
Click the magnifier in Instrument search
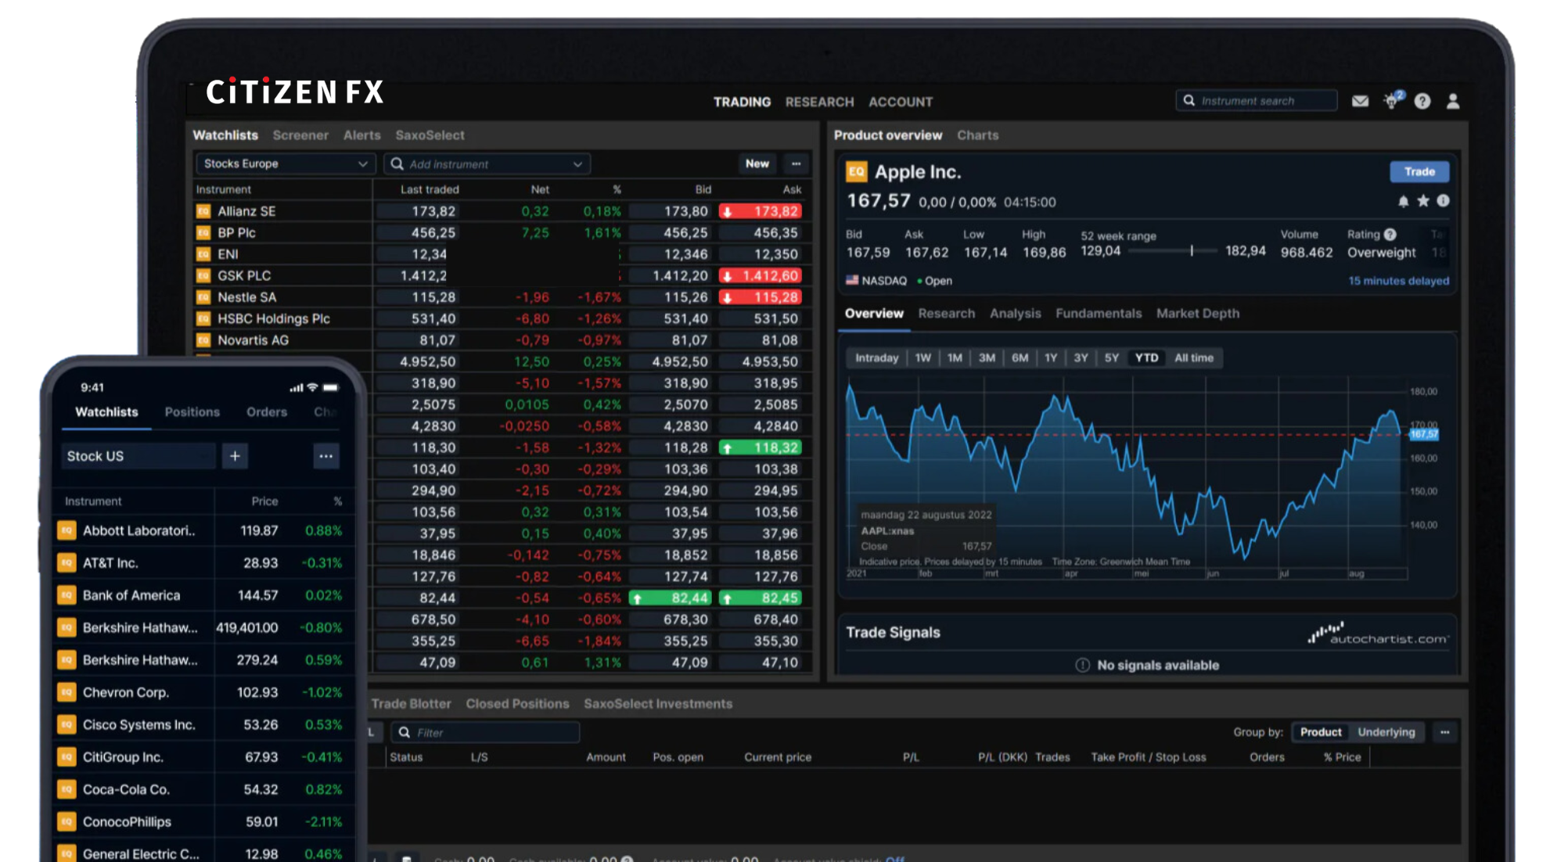[x=1189, y=101]
